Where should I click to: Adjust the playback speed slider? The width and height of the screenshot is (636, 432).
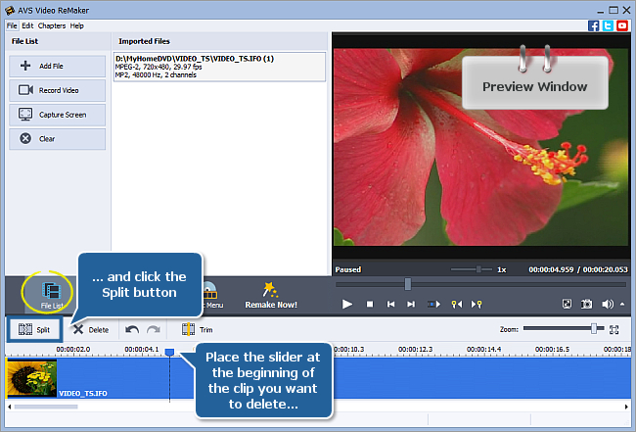pos(478,269)
